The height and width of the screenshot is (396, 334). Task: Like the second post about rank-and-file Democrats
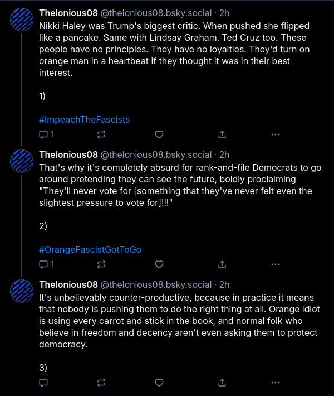159,264
